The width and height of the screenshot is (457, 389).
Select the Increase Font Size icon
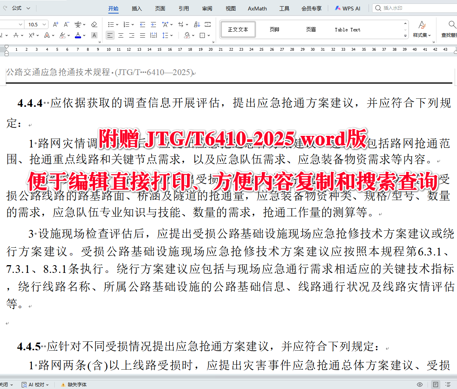(55, 24)
